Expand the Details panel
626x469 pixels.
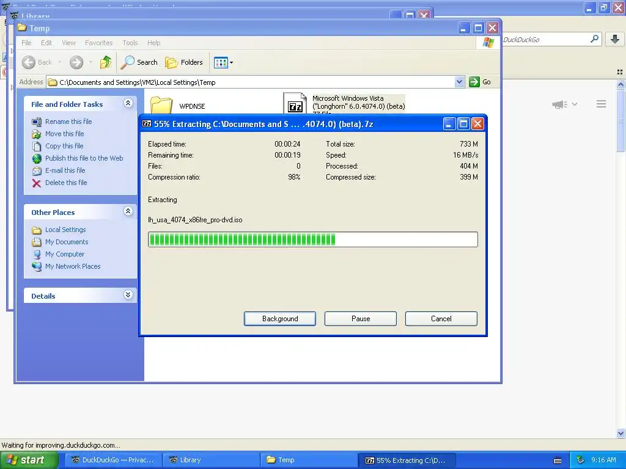pyautogui.click(x=128, y=295)
